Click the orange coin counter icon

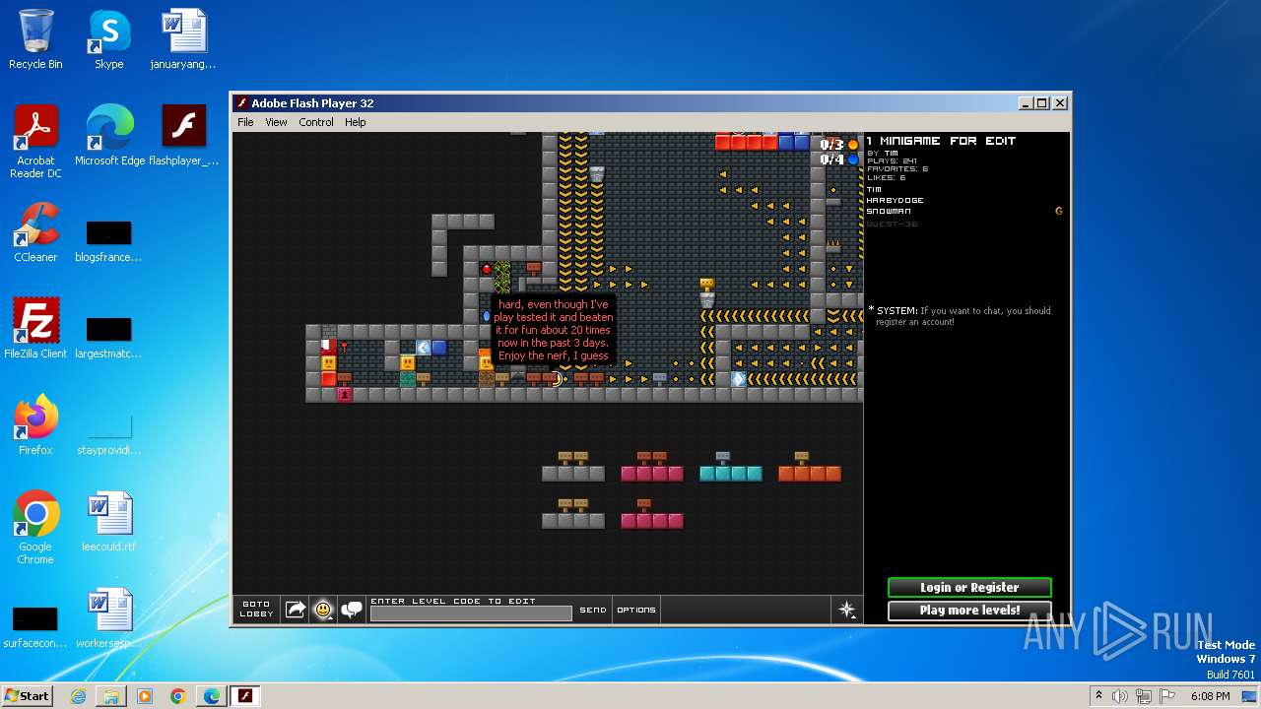(x=853, y=145)
